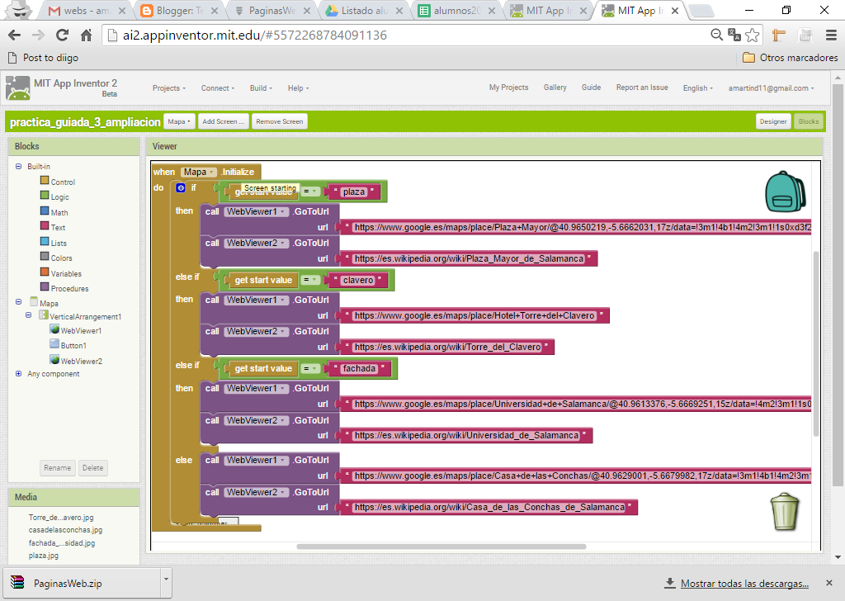Open the Report an Issue link
This screenshot has width=845, height=601.
[642, 88]
